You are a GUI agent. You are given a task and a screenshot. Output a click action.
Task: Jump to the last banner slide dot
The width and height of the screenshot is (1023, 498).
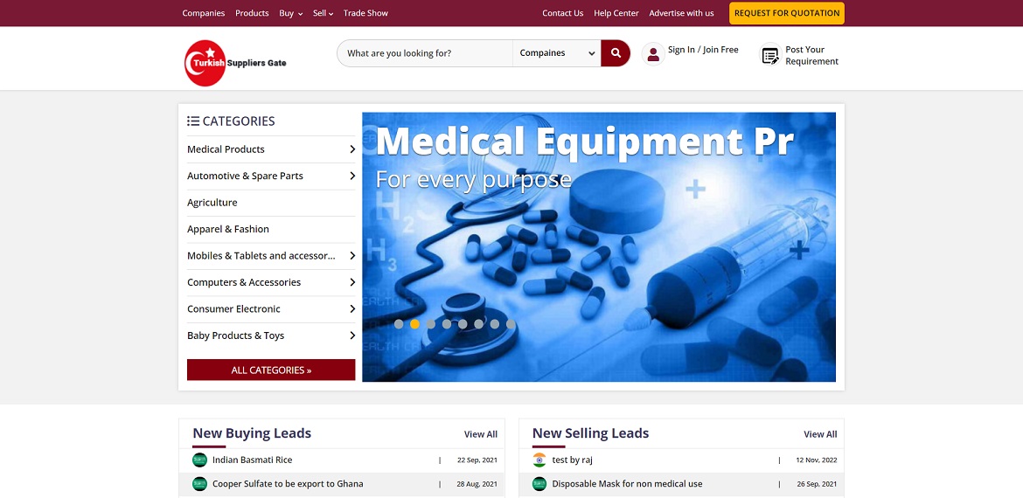511,324
